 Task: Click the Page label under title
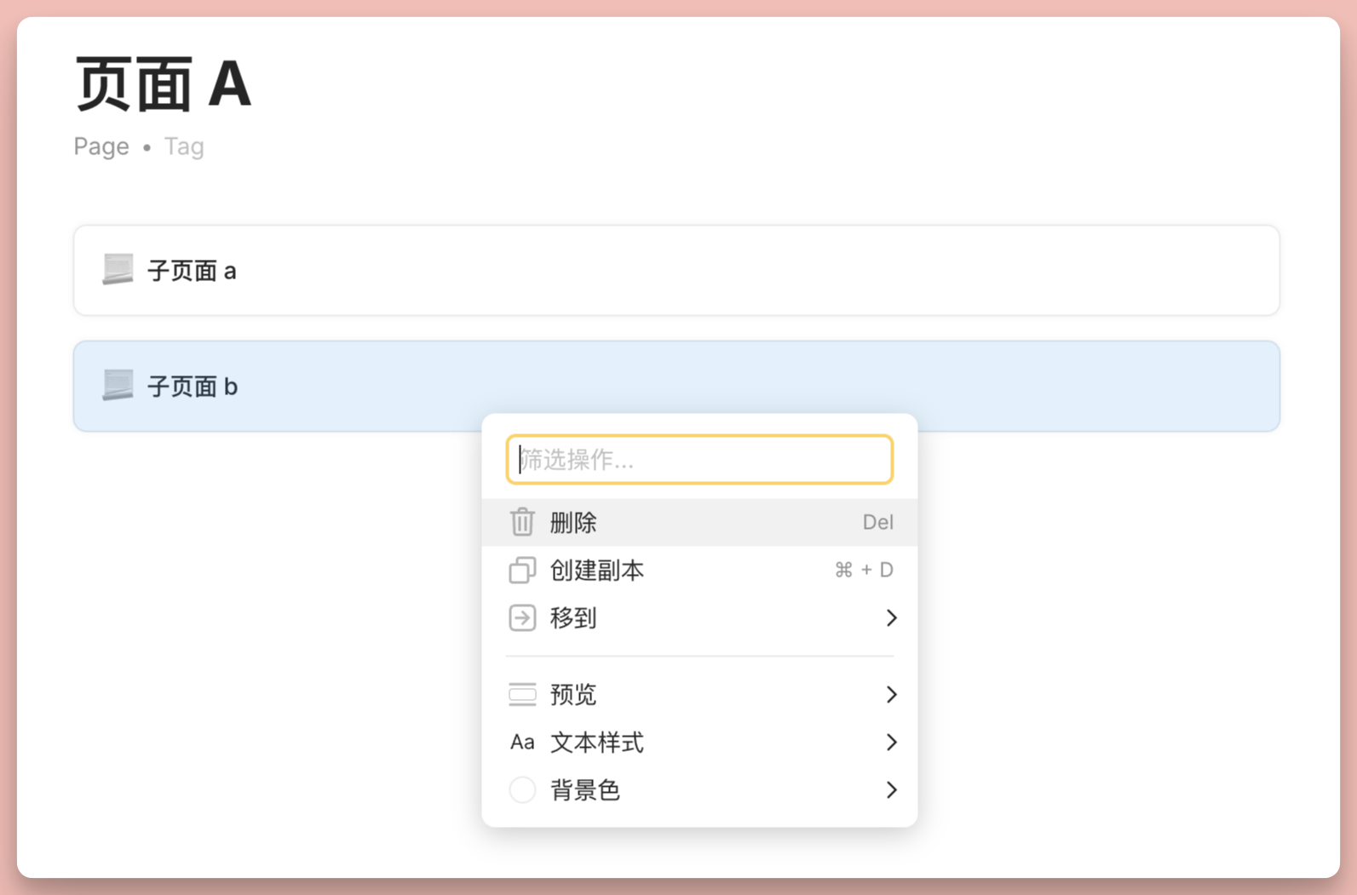[101, 146]
